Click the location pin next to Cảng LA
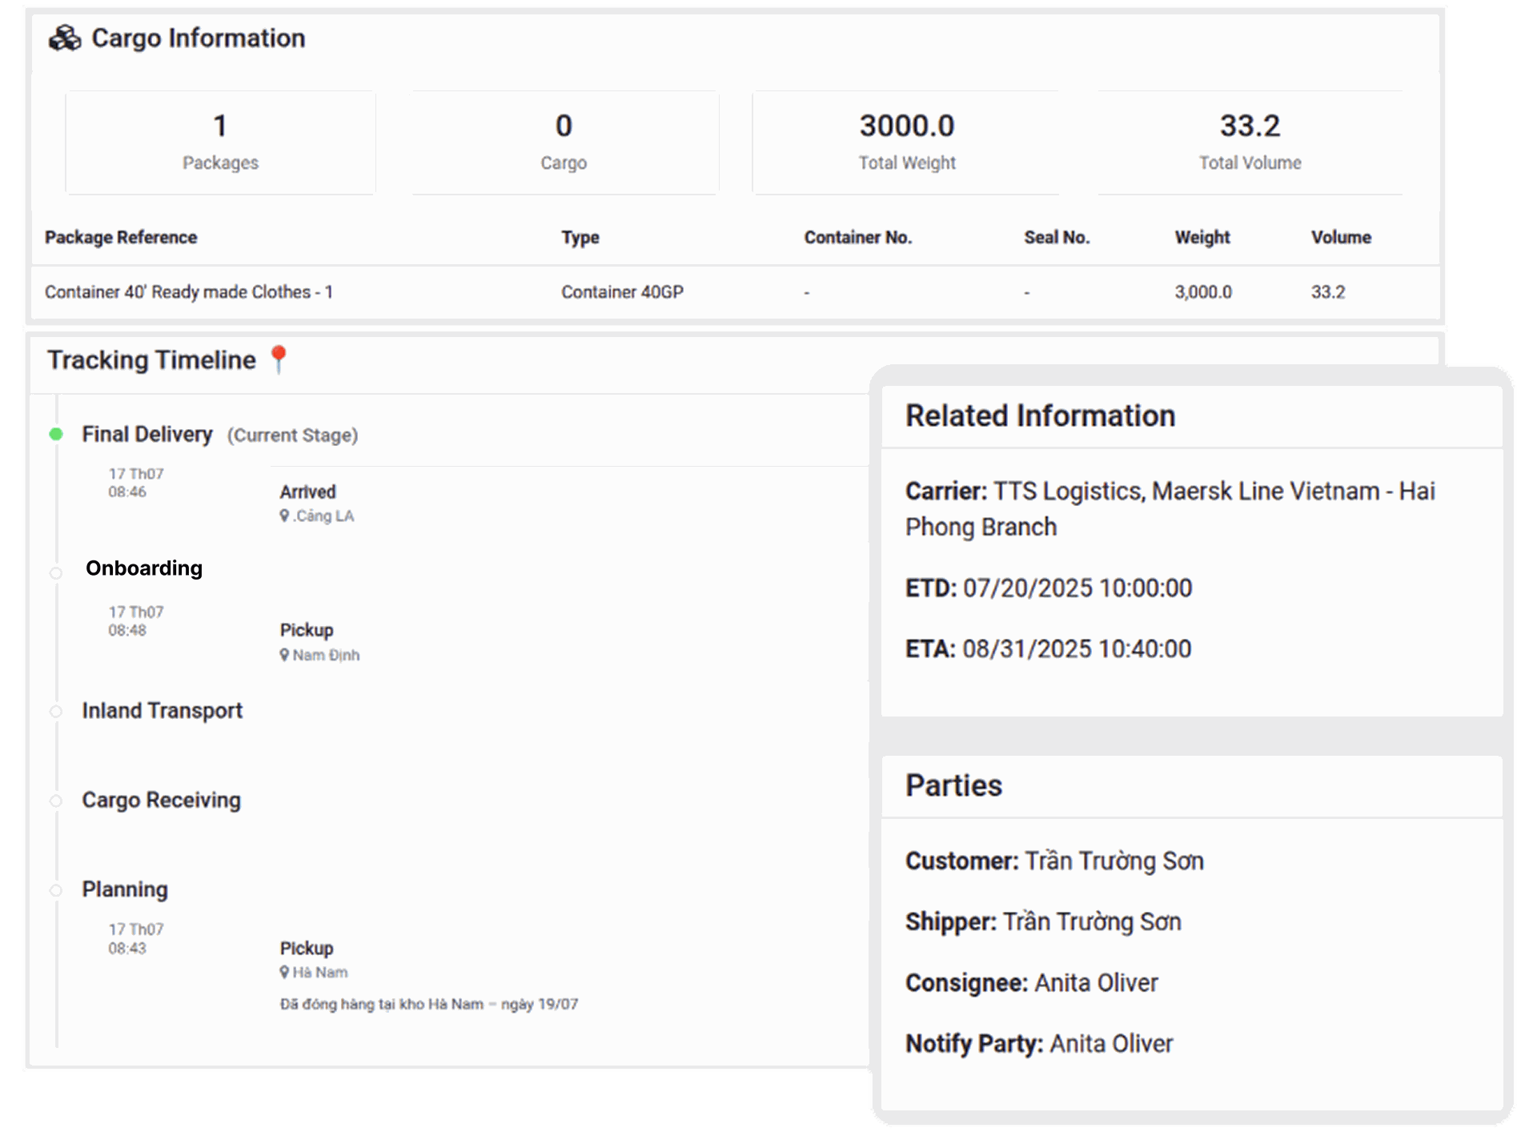Viewport: 1537px width, 1136px height. 284,516
